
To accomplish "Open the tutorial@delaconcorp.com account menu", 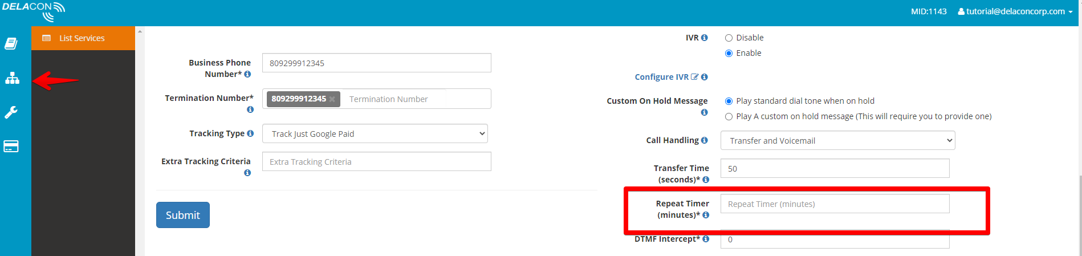I will tap(1015, 11).
